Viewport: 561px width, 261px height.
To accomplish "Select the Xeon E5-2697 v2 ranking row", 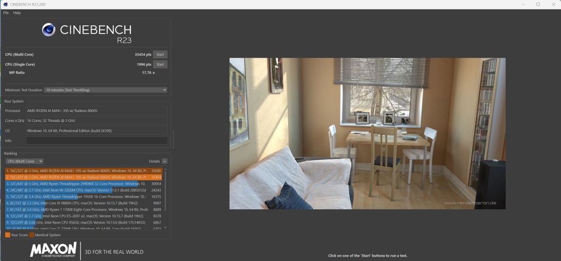I will pyautogui.click(x=84, y=216).
